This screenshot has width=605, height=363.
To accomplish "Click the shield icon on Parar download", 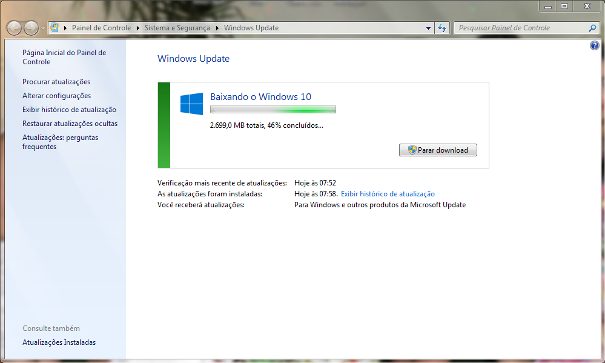I will point(412,150).
